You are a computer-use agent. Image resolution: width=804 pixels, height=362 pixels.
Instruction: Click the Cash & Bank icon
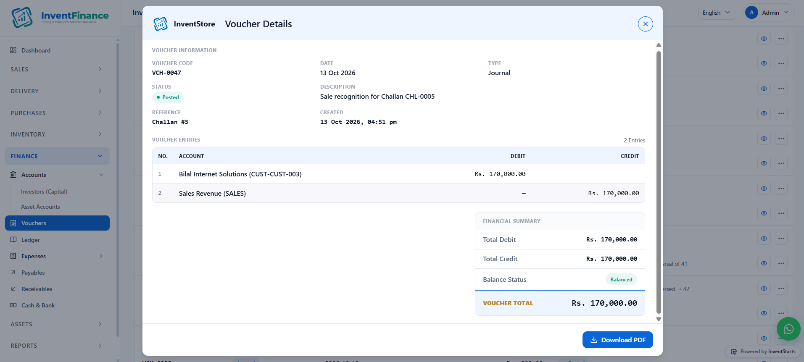coord(13,305)
